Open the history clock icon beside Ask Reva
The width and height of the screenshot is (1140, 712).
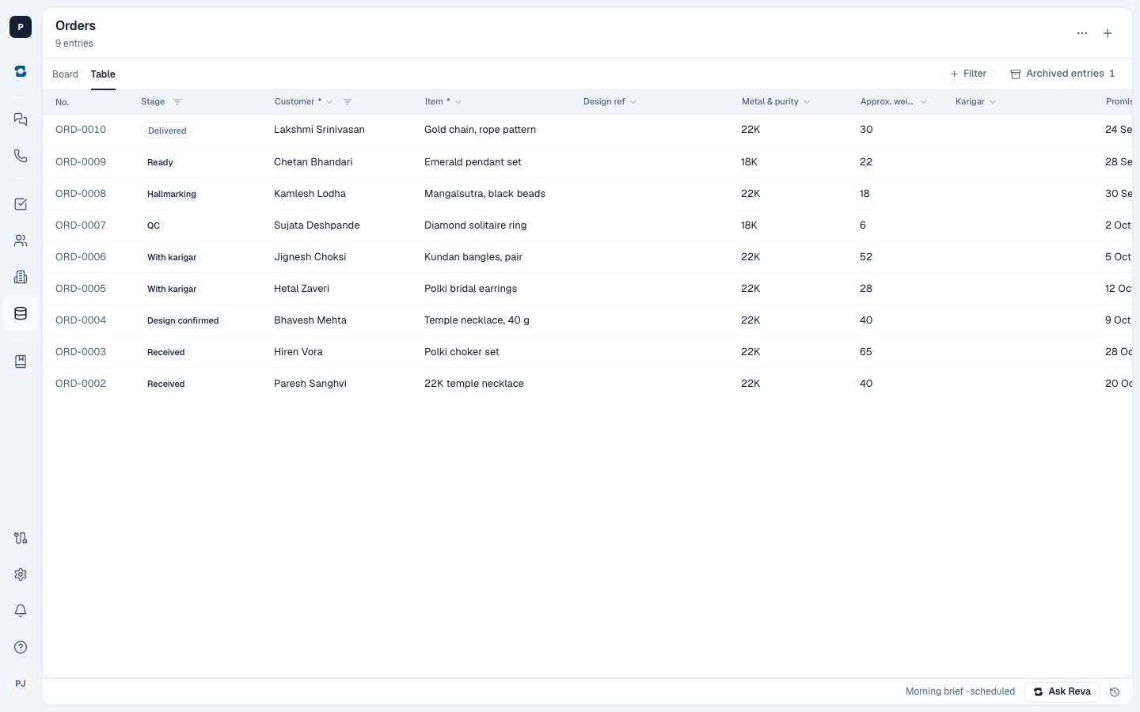(x=1115, y=692)
